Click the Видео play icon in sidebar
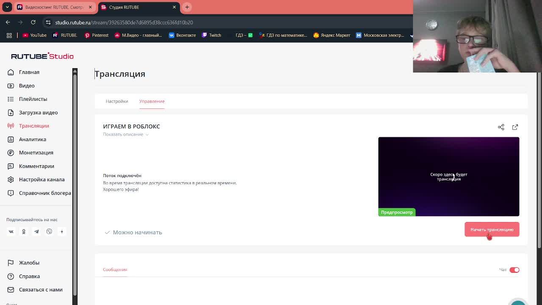 click(x=11, y=86)
